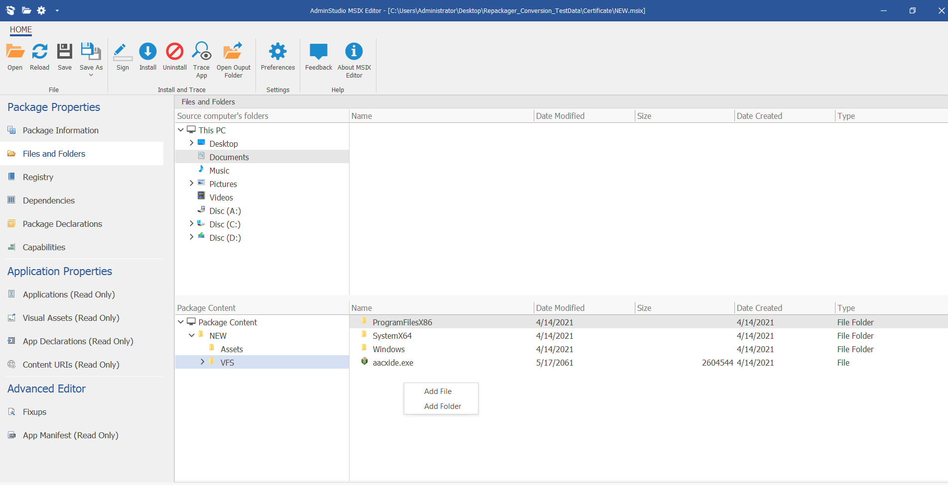View Package Information
Screen dimensions: 948x485
[60, 130]
